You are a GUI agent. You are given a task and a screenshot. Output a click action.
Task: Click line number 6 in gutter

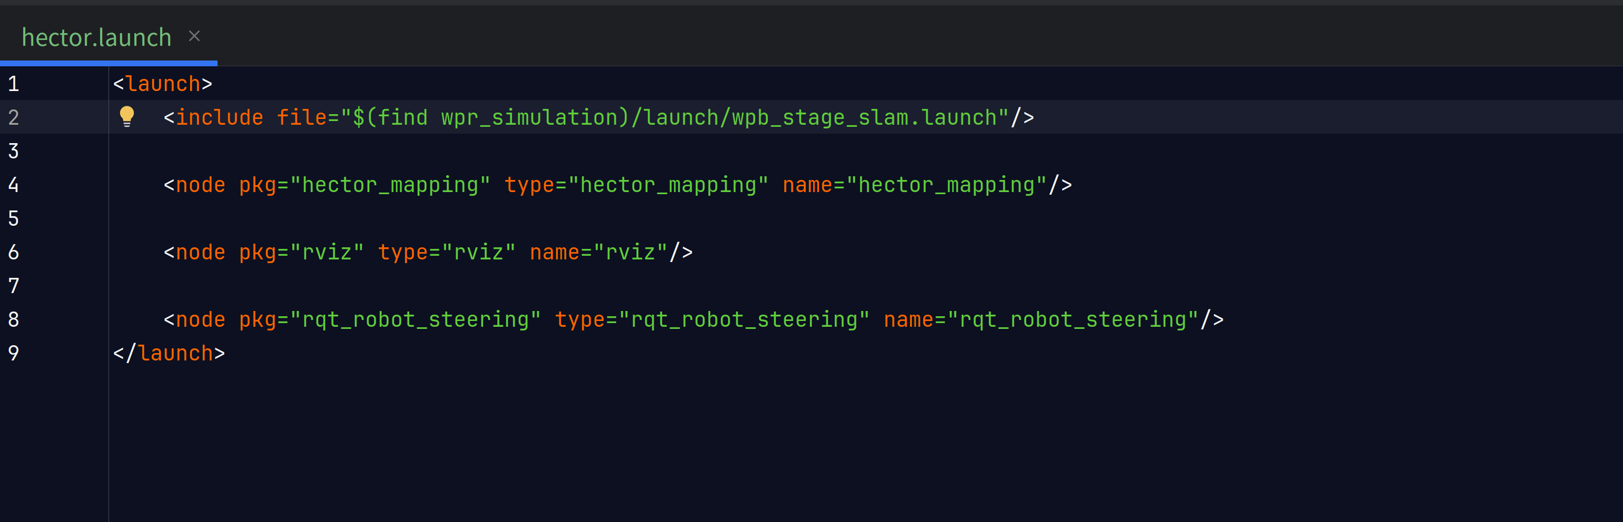pos(13,253)
